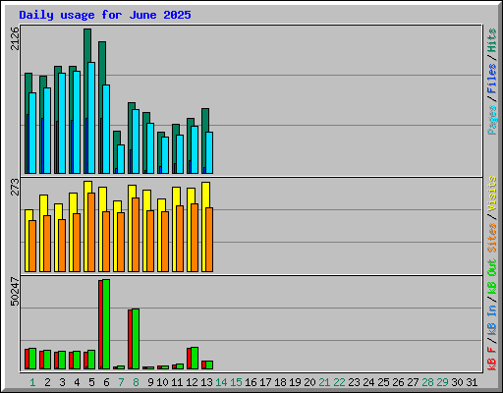Screen dimensions: 503x393
Task: Click day 14 on the x-axis
Action: (221, 382)
